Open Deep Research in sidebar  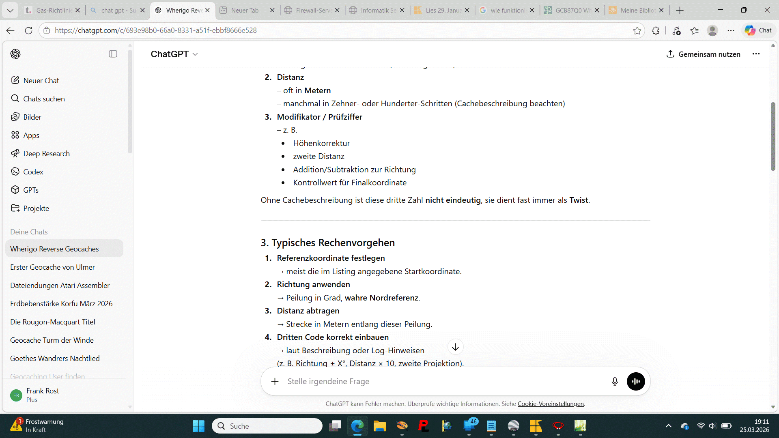pos(46,153)
